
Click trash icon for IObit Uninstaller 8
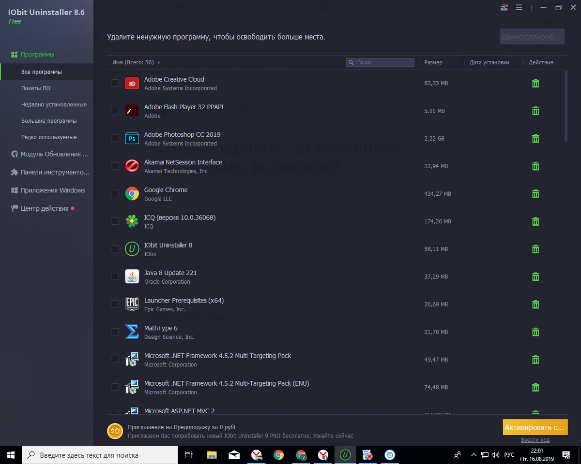tap(535, 249)
